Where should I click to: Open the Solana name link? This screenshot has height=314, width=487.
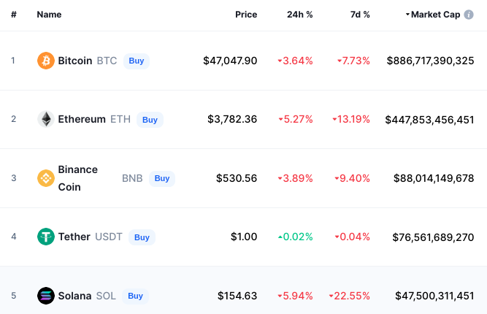point(74,296)
